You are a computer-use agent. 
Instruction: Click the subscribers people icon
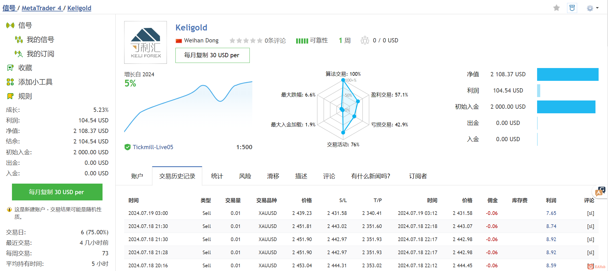click(x=365, y=40)
